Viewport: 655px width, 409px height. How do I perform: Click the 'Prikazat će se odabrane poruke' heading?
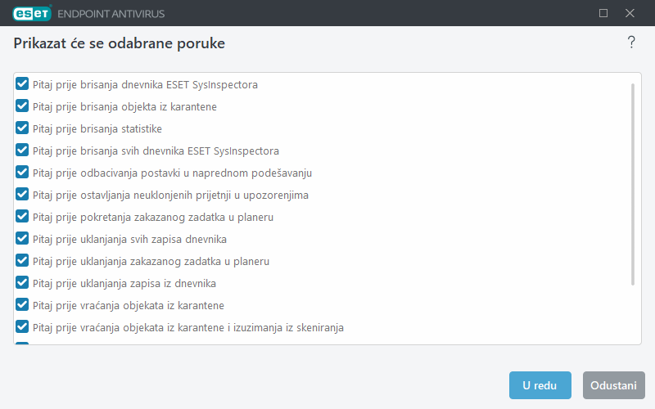120,43
